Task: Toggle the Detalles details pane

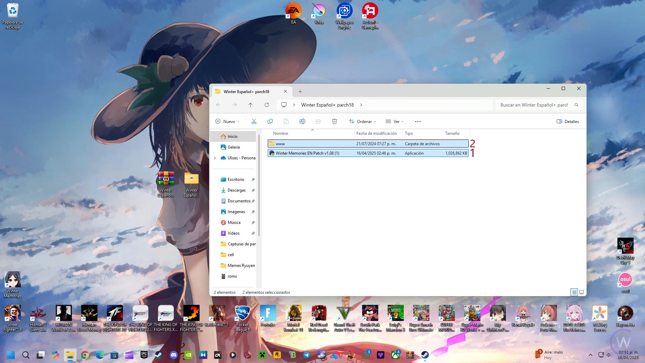Action: 568,121
